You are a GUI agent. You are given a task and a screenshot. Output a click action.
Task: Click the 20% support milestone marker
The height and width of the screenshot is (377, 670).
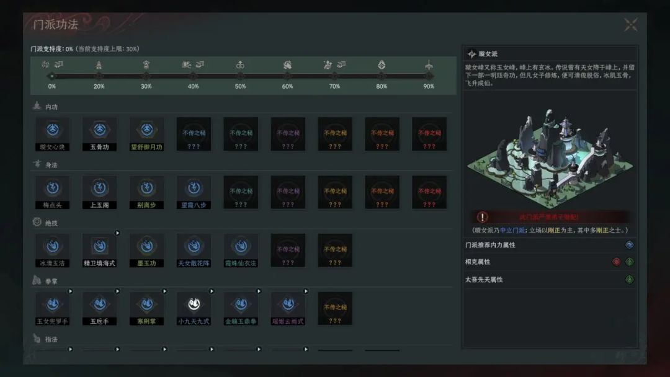tap(99, 76)
